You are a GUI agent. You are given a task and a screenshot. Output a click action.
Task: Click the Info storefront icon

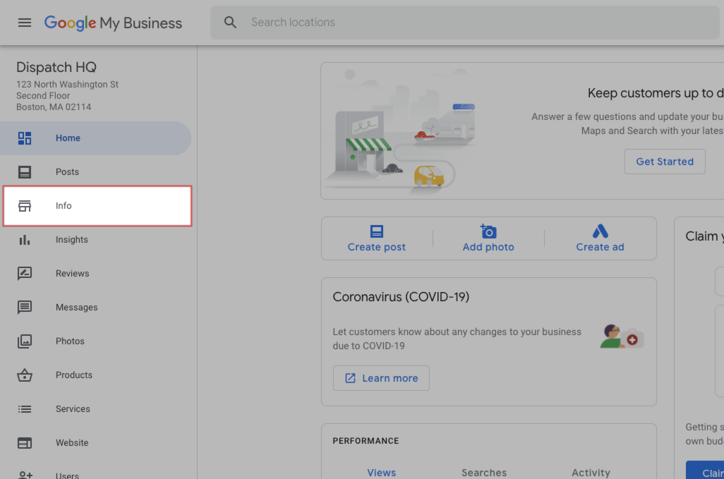click(x=25, y=206)
